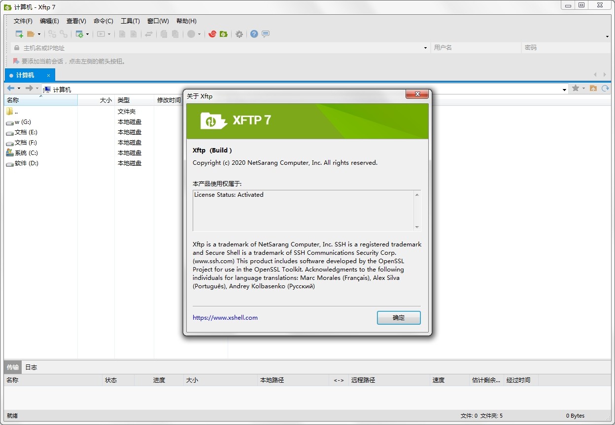The height and width of the screenshot is (425, 615).
Task: Click the Disconnect toolbar icon
Action: click(x=64, y=34)
